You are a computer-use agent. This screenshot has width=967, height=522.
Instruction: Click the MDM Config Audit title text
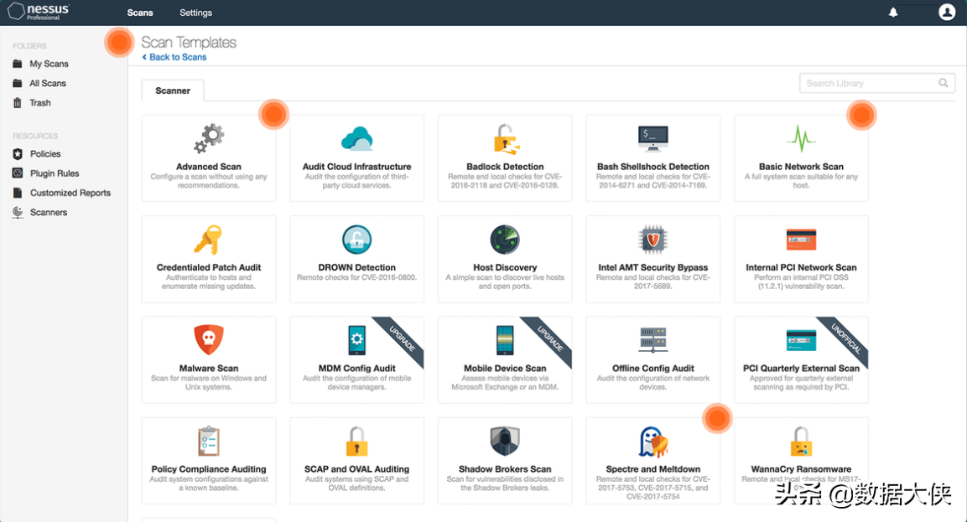[x=357, y=369]
